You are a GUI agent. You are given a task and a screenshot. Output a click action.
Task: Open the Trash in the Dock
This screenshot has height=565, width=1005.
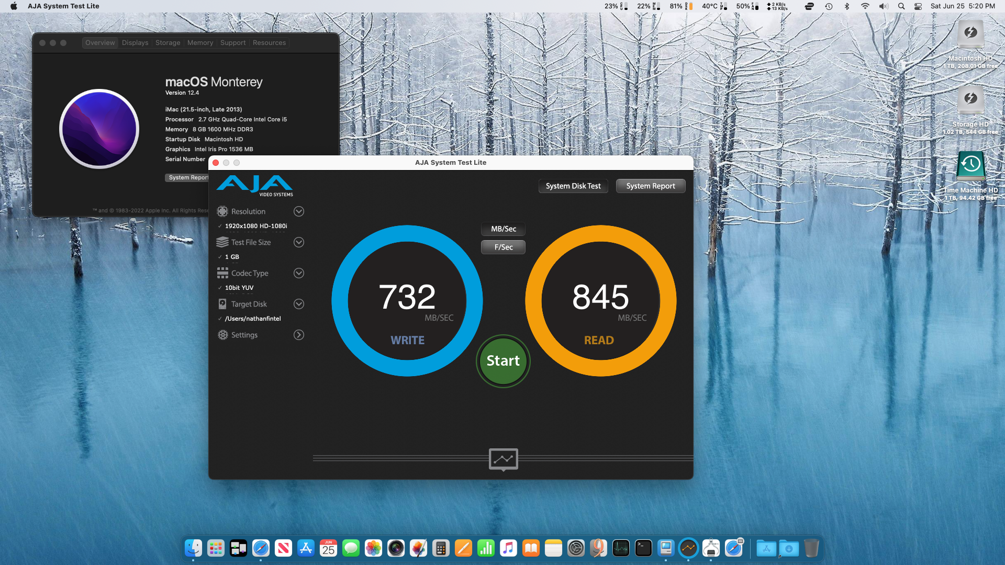click(811, 548)
